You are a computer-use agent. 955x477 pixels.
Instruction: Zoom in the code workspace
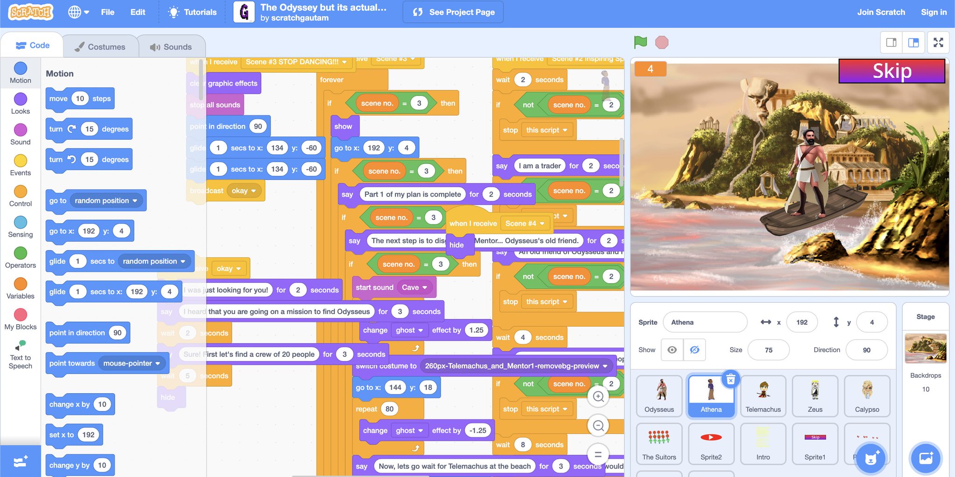click(x=598, y=396)
